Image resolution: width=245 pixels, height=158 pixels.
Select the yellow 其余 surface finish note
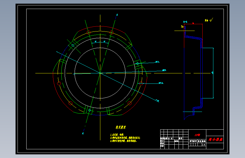tap(207, 20)
